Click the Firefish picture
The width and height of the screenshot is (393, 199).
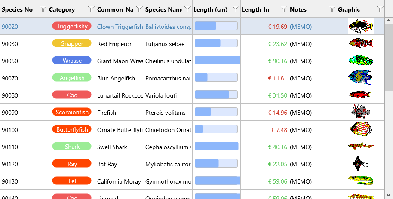click(x=361, y=112)
